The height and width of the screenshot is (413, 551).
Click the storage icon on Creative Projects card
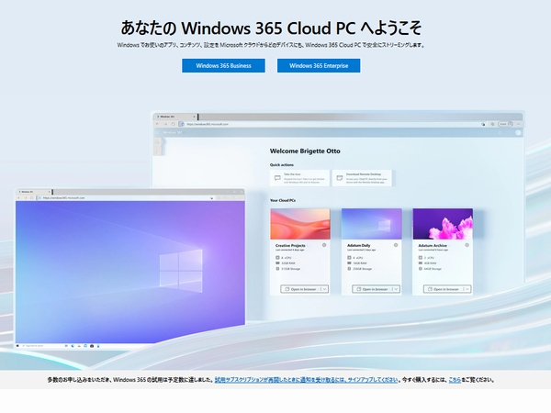[x=277, y=269]
